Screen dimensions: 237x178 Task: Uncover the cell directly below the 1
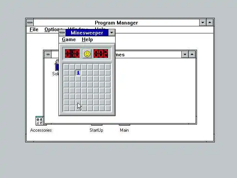(x=78, y=79)
